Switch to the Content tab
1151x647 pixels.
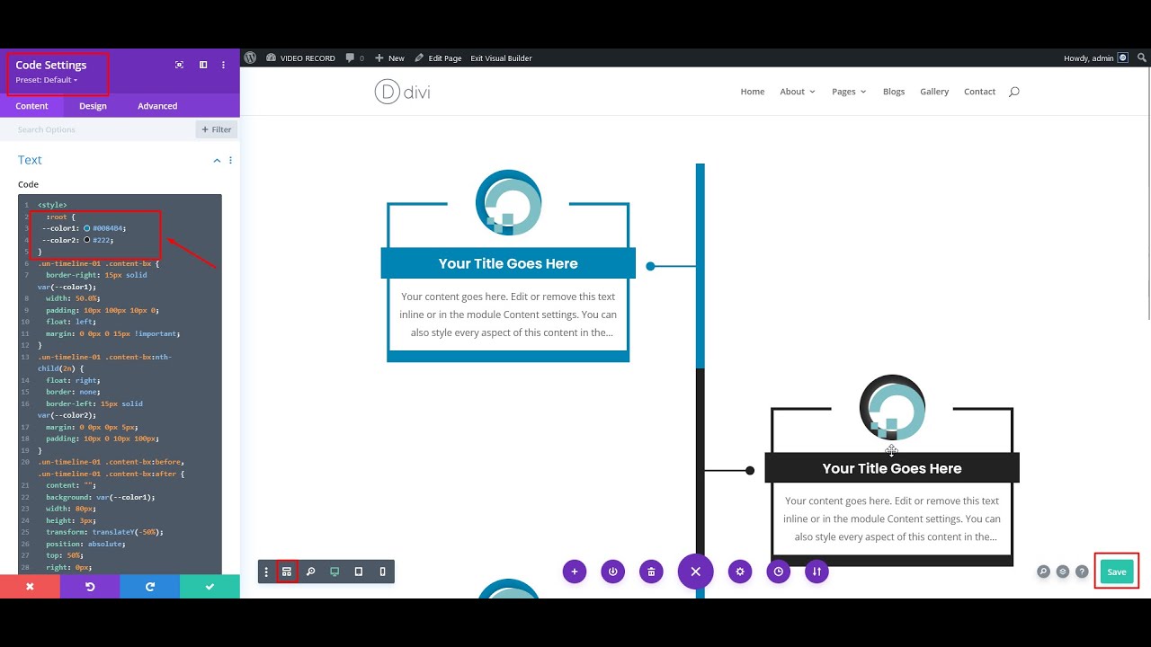(31, 106)
